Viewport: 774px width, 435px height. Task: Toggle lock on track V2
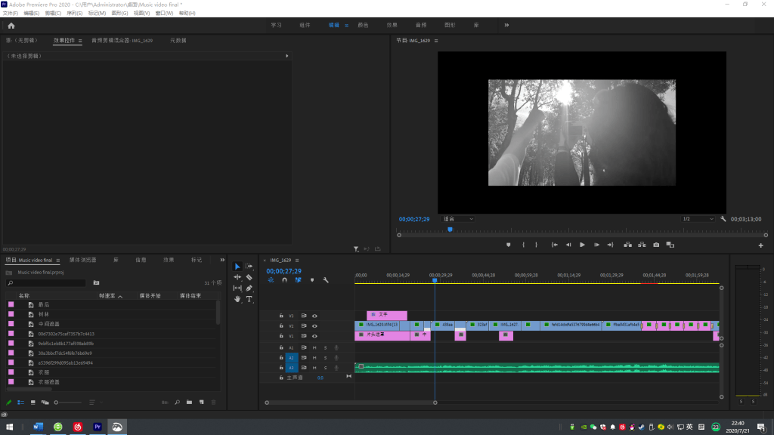[x=281, y=325]
